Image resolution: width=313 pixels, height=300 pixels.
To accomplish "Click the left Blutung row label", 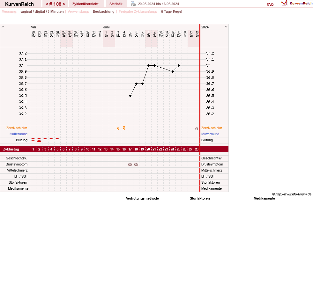I will coord(22,140).
